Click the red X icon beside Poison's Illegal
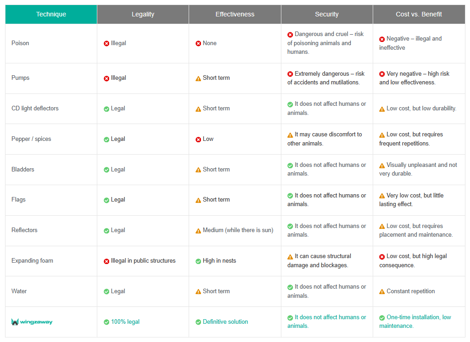470x342 pixels. (106, 43)
